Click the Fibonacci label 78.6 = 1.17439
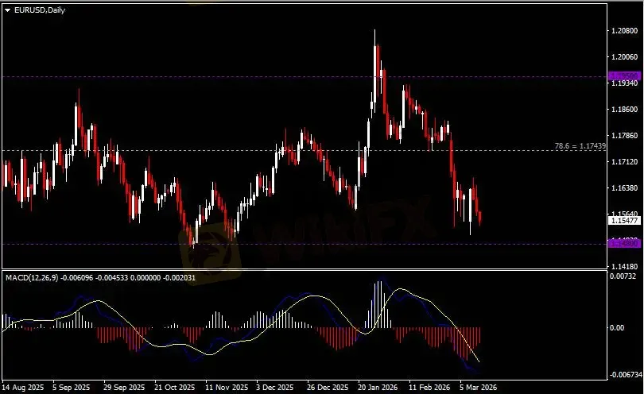 (x=580, y=145)
